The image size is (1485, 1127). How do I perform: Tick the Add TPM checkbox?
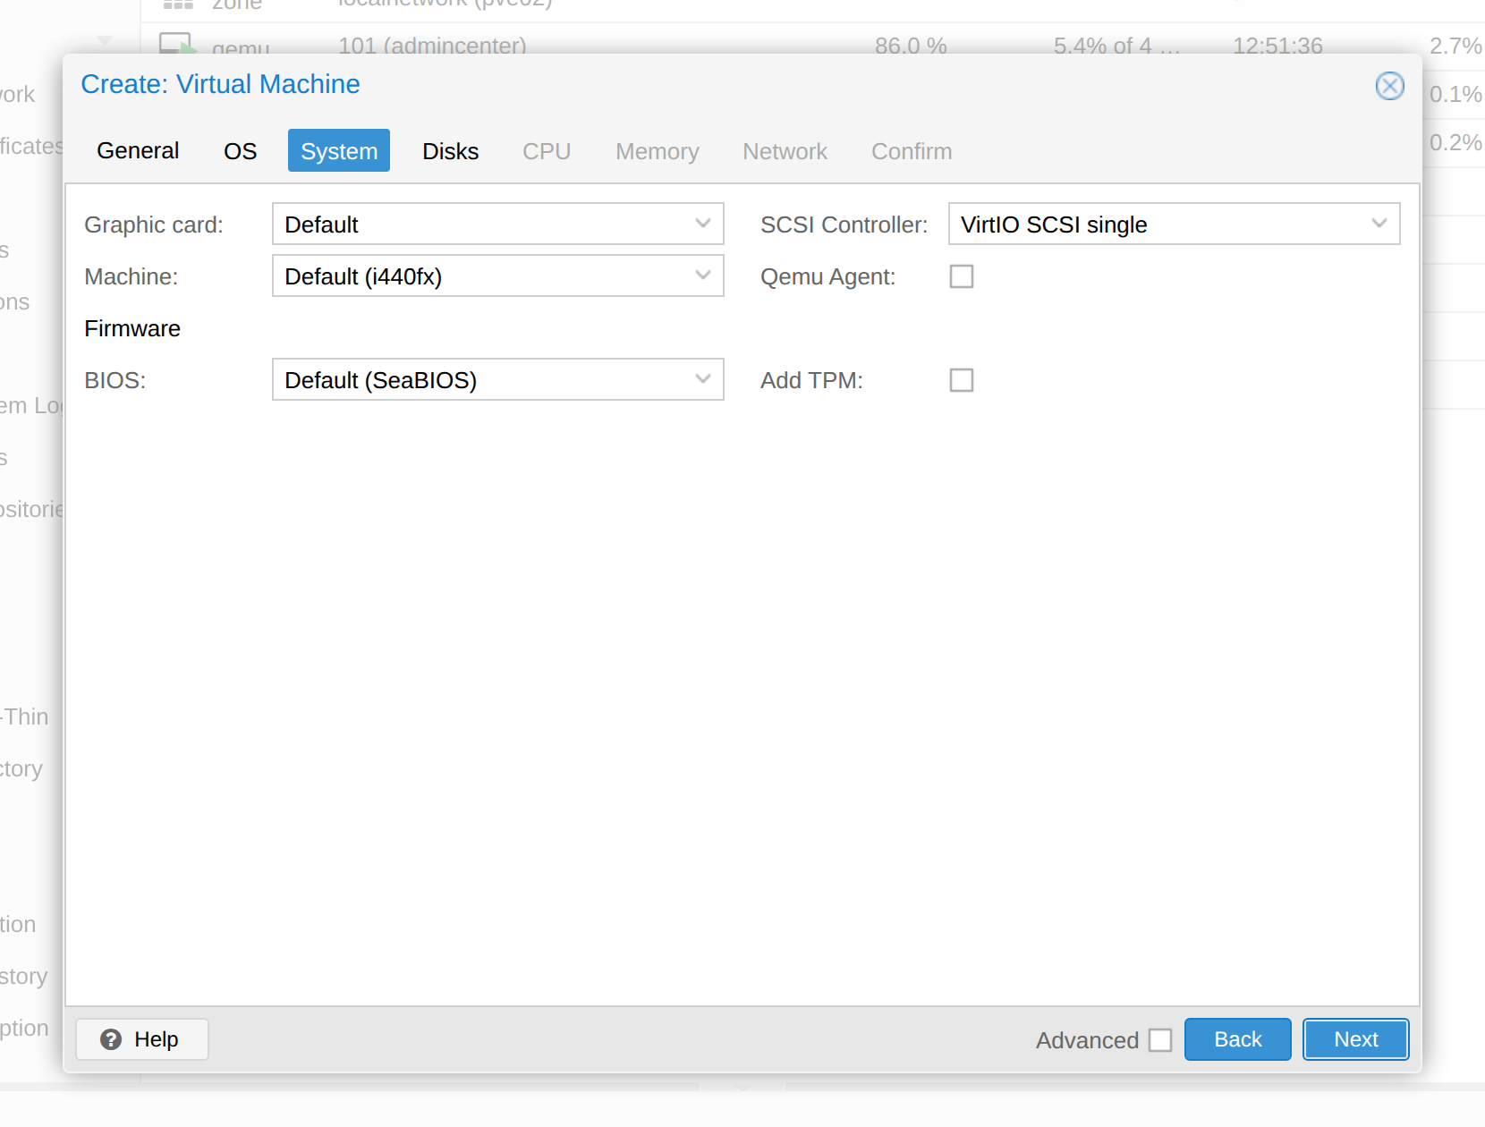(x=962, y=380)
